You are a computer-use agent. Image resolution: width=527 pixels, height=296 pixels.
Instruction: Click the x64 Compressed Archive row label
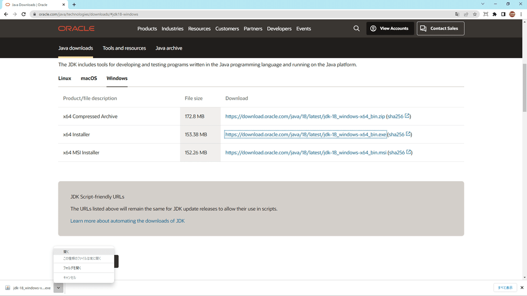tap(90, 117)
